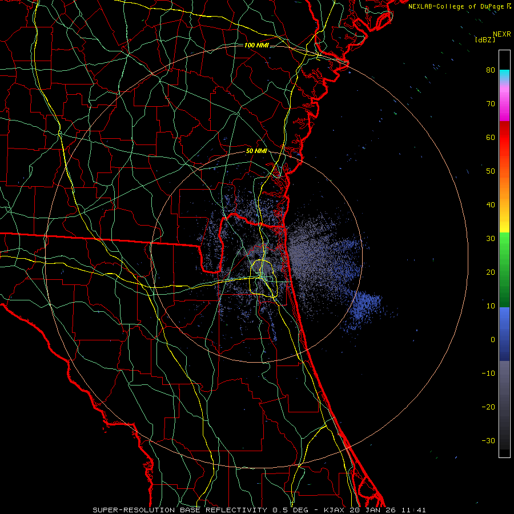Click the 80 dBZ value on the scale

491,70
